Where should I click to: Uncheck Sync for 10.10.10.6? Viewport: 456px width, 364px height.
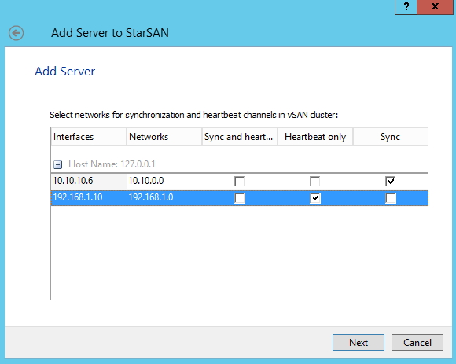coord(390,181)
